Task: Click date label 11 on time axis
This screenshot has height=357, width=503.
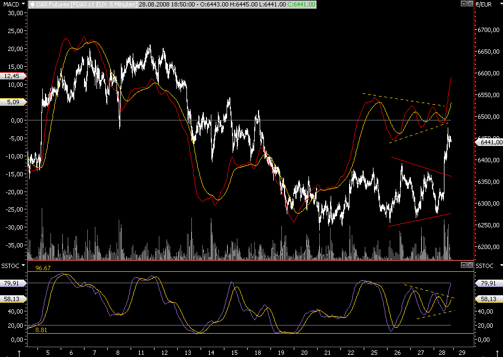Action: point(141,353)
